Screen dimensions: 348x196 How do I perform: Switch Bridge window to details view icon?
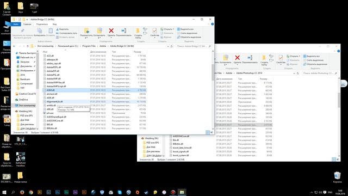click(208, 132)
